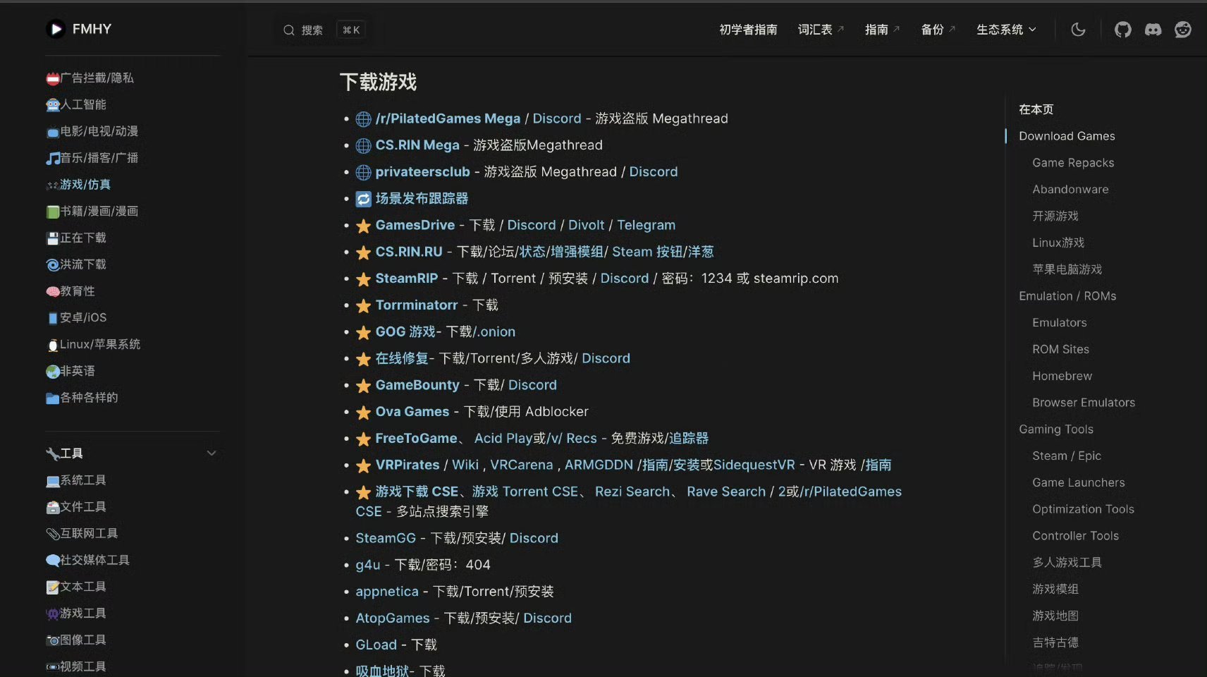Open privateersclub link
The image size is (1207, 677).
422,172
